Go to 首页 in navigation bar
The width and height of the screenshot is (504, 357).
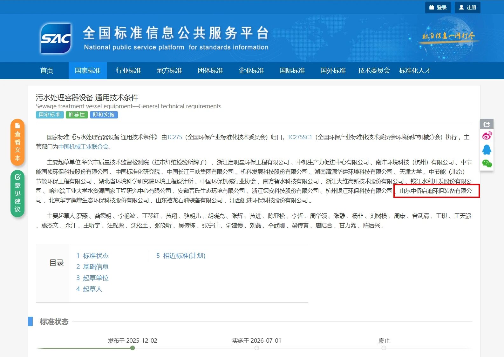pos(47,71)
